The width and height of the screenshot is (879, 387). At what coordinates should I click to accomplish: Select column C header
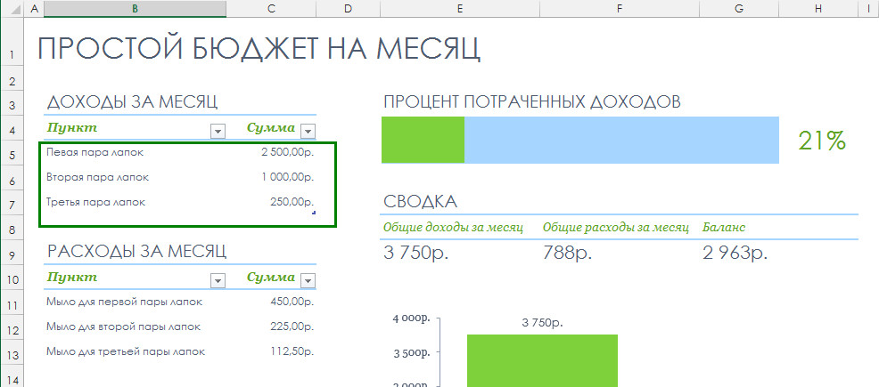coord(271,8)
